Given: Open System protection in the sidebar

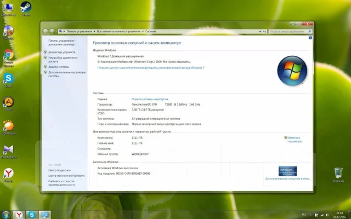Looking at the screenshot, I should pyautogui.click(x=59, y=67).
